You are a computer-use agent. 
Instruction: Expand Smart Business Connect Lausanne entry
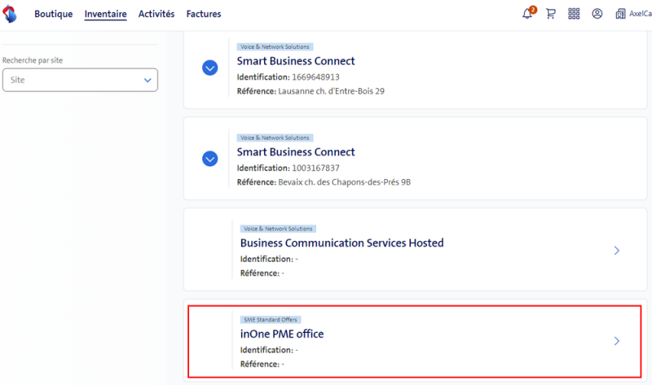(209, 68)
